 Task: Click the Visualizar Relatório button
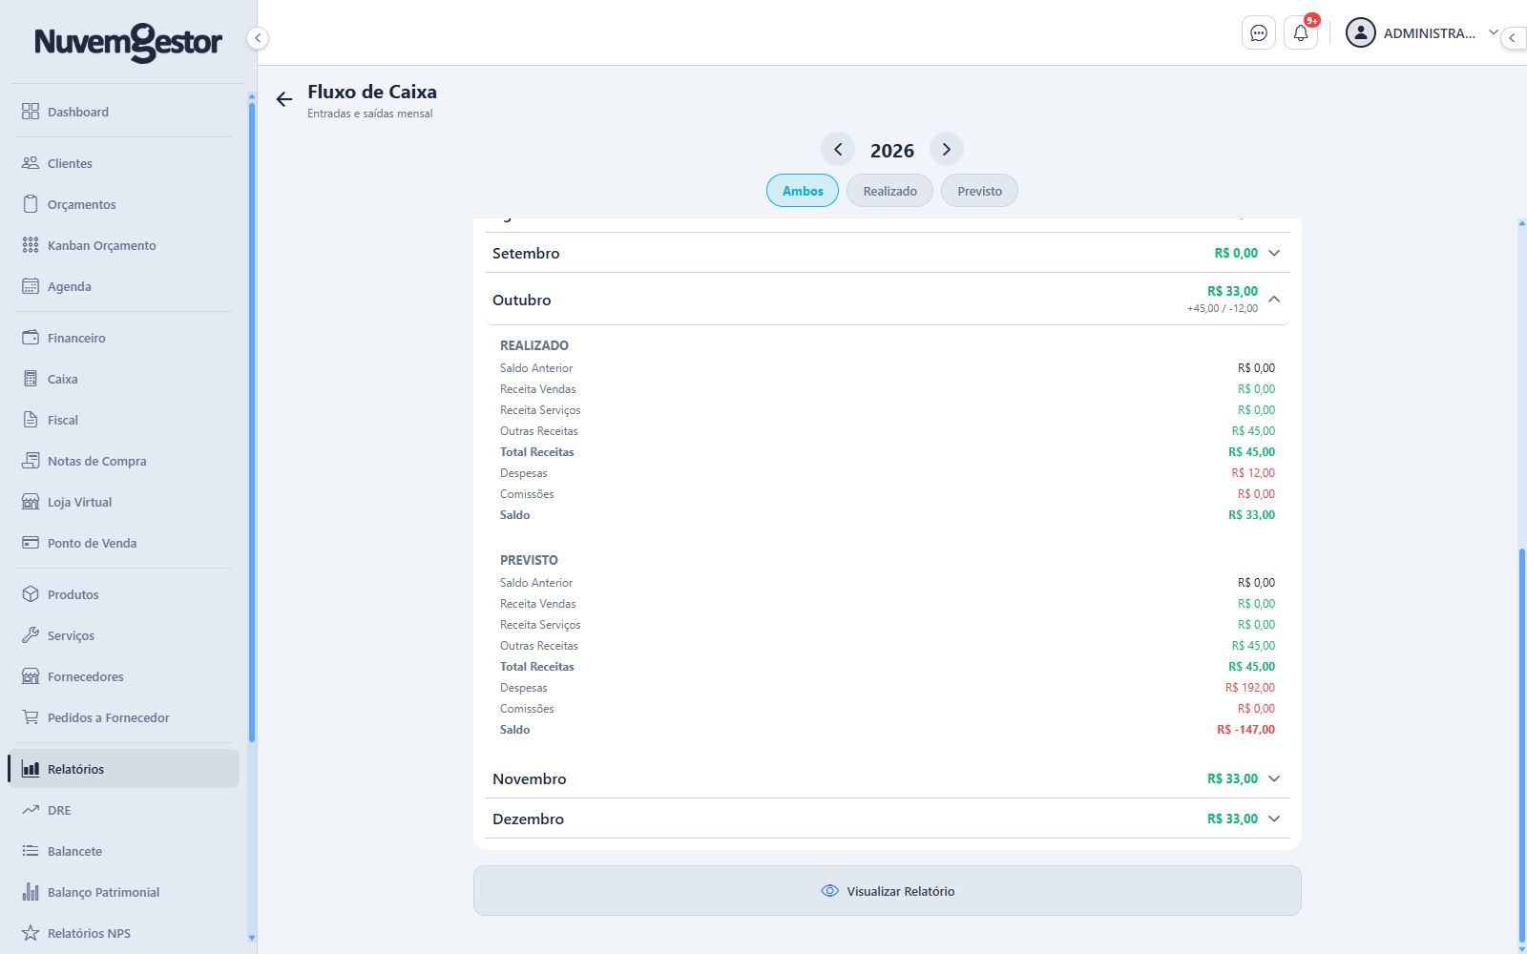coord(888,891)
